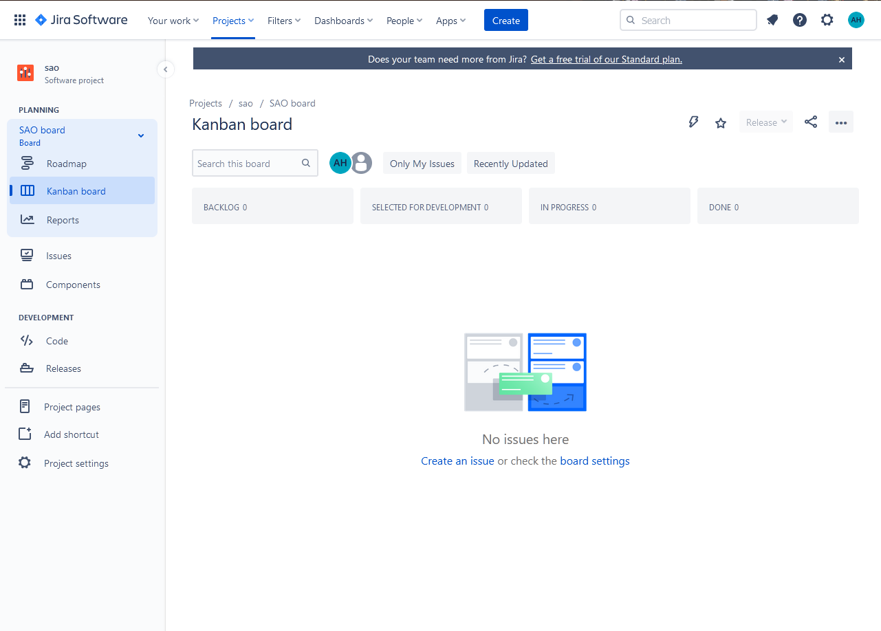Screen dimensions: 881x631
Task: Open the Filters menu
Action: 283,21
